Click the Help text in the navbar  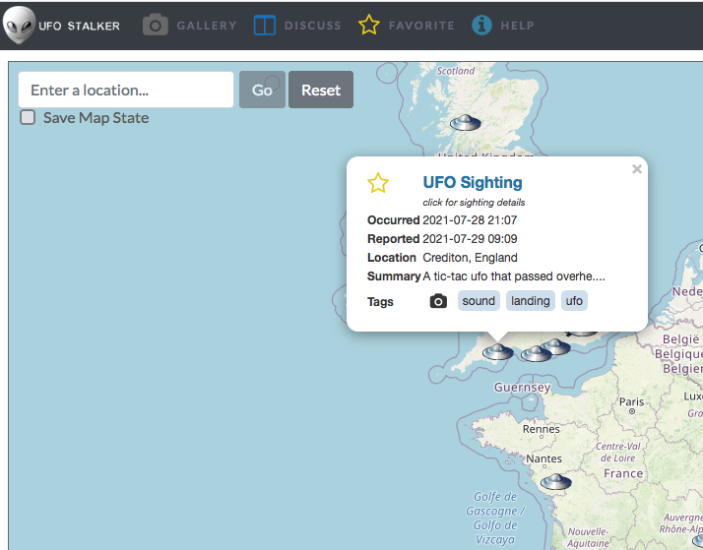click(x=516, y=26)
